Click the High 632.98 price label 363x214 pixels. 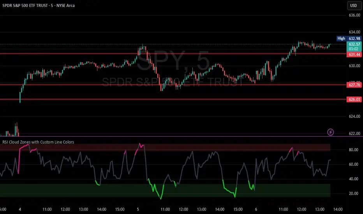coord(349,39)
